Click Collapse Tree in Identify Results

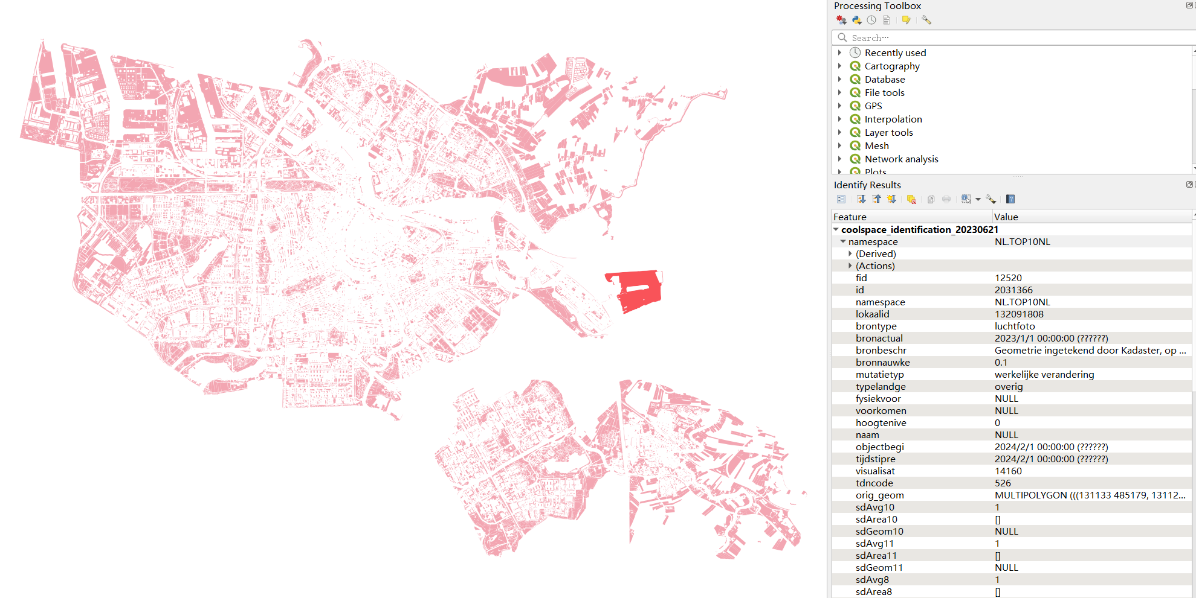click(876, 199)
